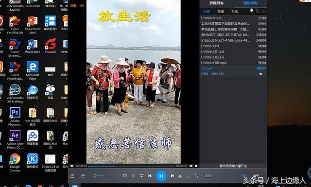Select the playlist item starting with 512abd5f
Screen dimensions: 311x187
[233, 40]
